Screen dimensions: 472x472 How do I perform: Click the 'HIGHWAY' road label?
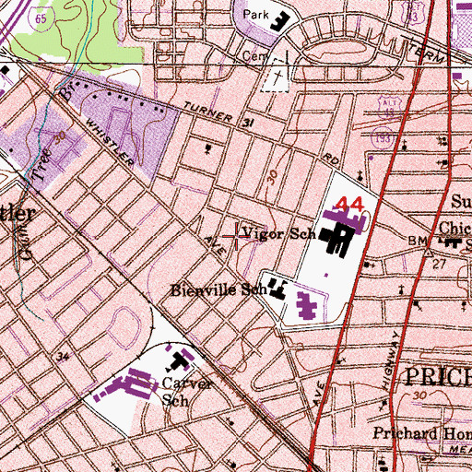390,360
